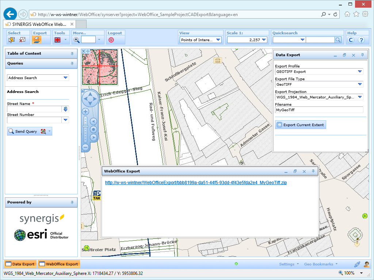Open the Settings menu
The height and width of the screenshot is (280, 374).
(286, 264)
